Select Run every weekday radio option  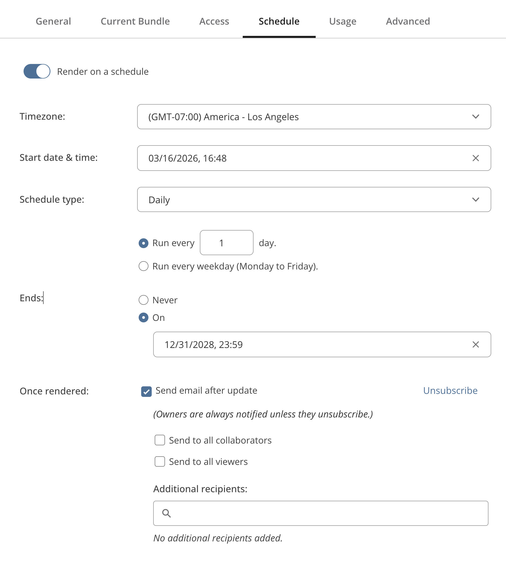[143, 266]
